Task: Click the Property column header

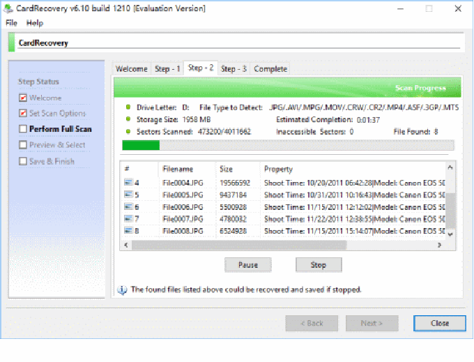Action: (x=353, y=169)
